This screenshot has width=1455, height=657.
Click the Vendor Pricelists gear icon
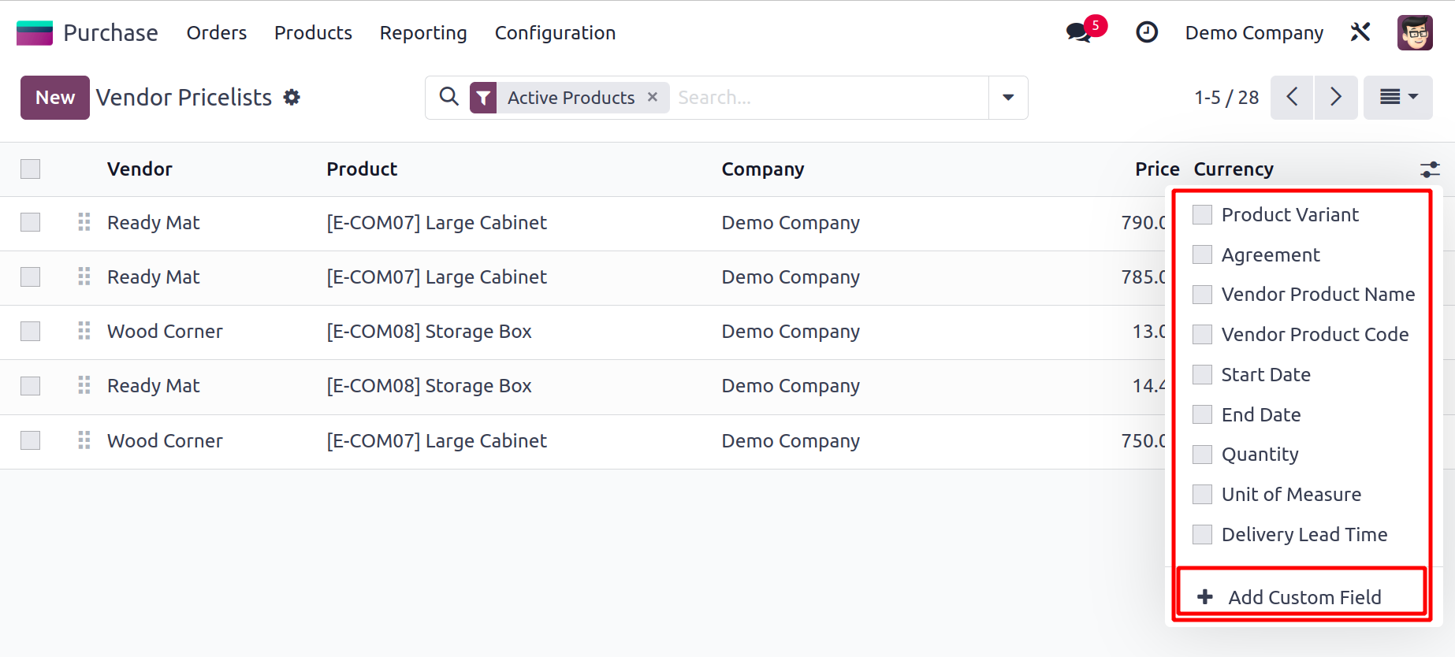click(292, 98)
